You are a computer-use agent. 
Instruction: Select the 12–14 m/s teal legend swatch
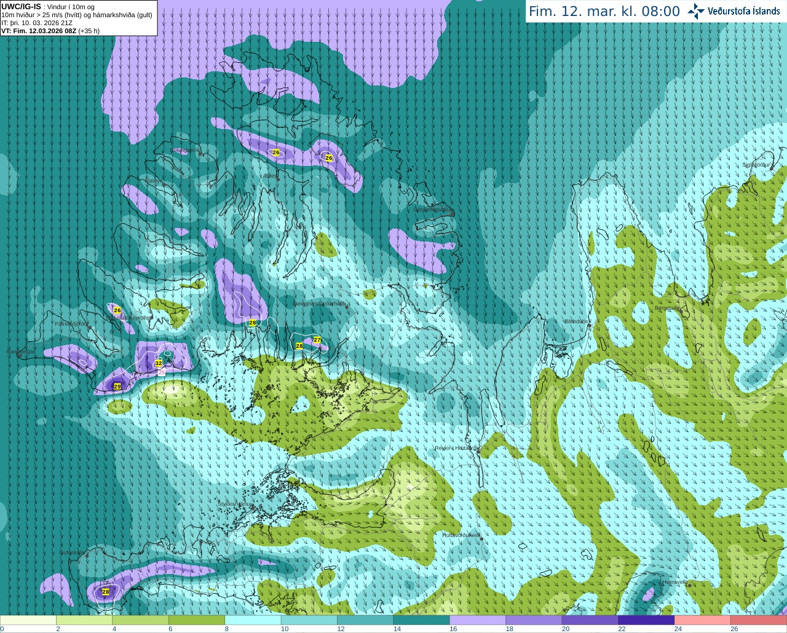(x=365, y=620)
